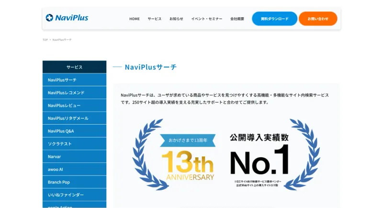Open the サービス header menu item
The height and width of the screenshot is (208, 383).
pyautogui.click(x=154, y=19)
